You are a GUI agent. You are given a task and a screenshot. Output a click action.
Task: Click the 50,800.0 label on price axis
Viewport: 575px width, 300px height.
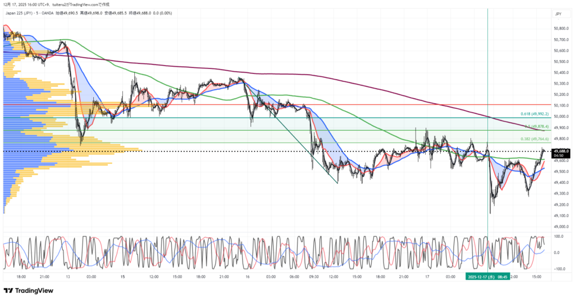point(562,29)
